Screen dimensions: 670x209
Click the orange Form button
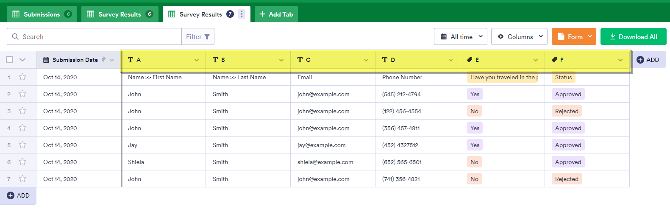point(574,37)
